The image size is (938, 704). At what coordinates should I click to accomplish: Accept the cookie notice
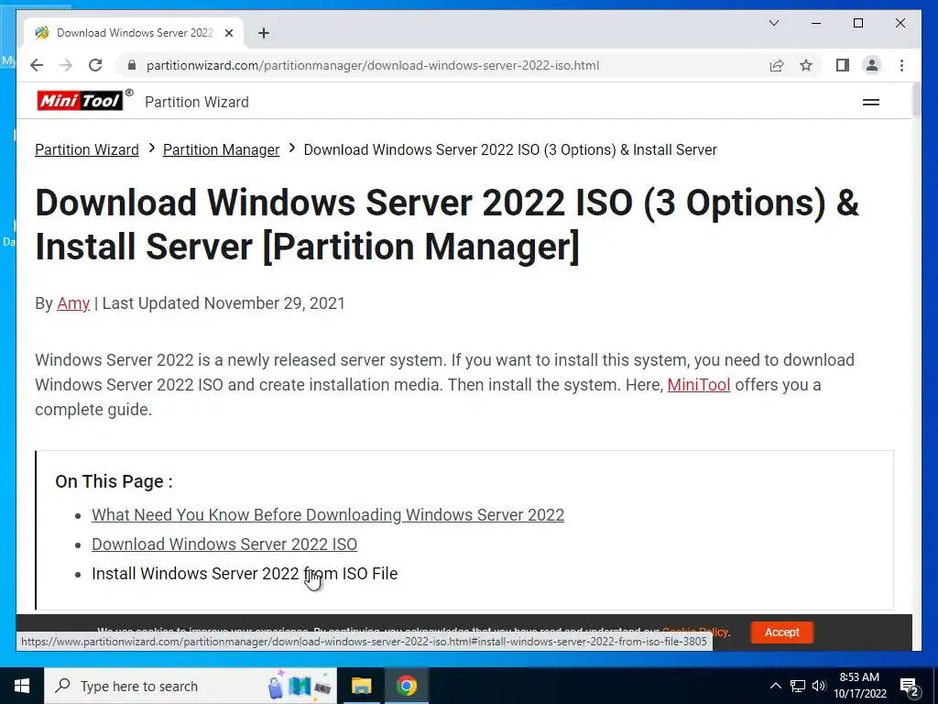(x=782, y=632)
